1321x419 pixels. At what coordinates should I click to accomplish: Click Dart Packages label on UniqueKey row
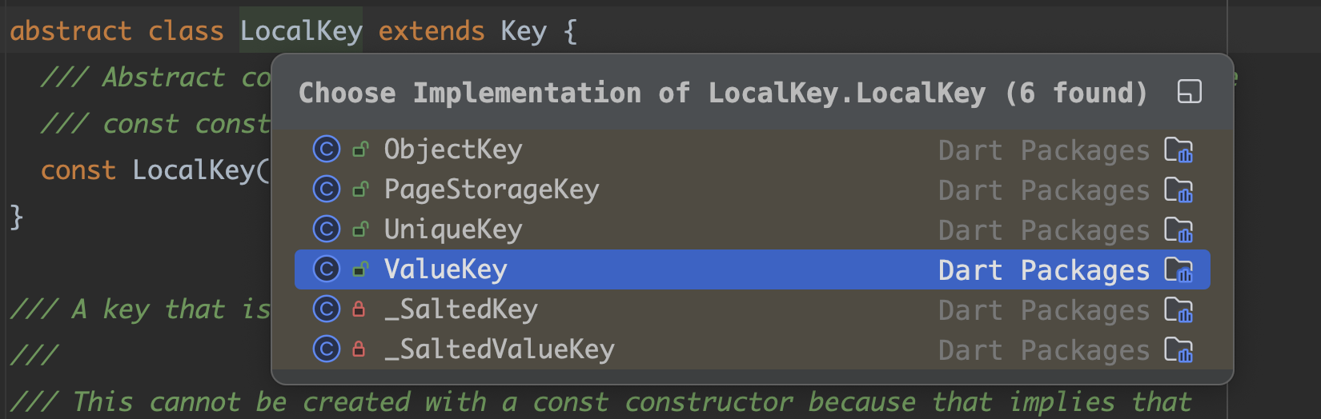[1044, 230]
